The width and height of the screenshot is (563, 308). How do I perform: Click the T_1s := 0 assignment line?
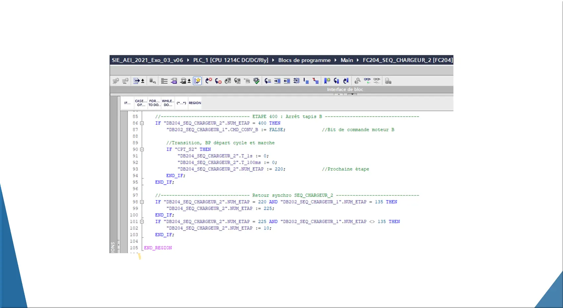[223, 156]
